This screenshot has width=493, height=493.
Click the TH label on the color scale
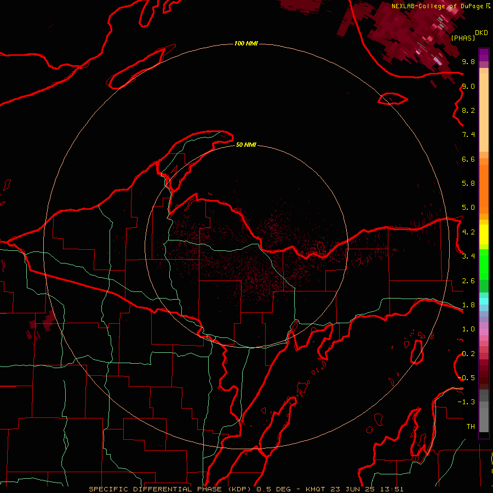[471, 427]
